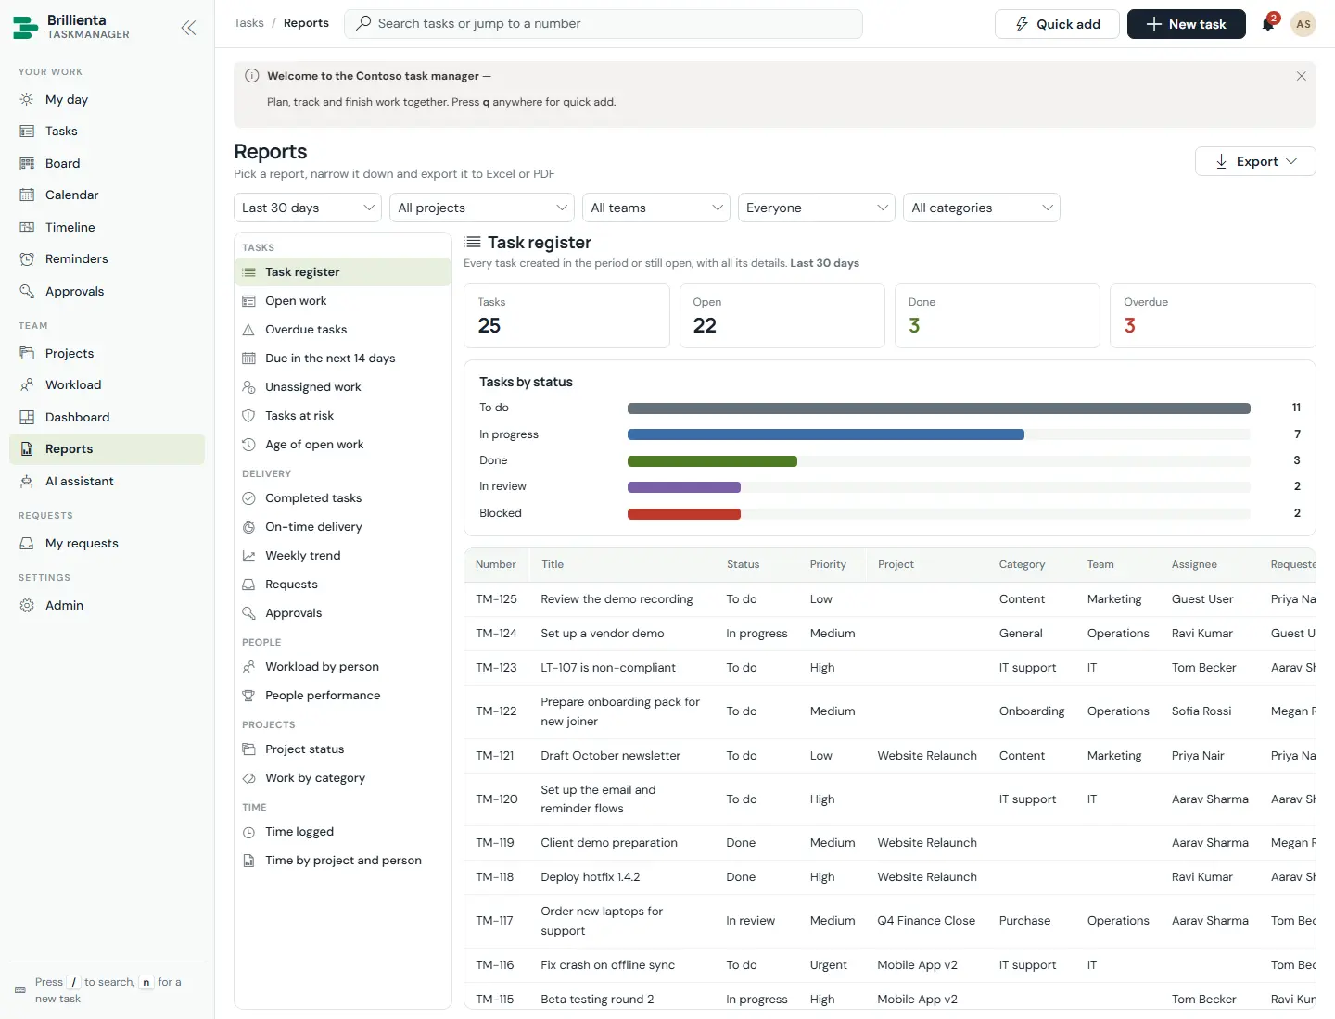Click title 'Deploy hotfix 1.4.2'
The image size is (1335, 1019).
591,877
